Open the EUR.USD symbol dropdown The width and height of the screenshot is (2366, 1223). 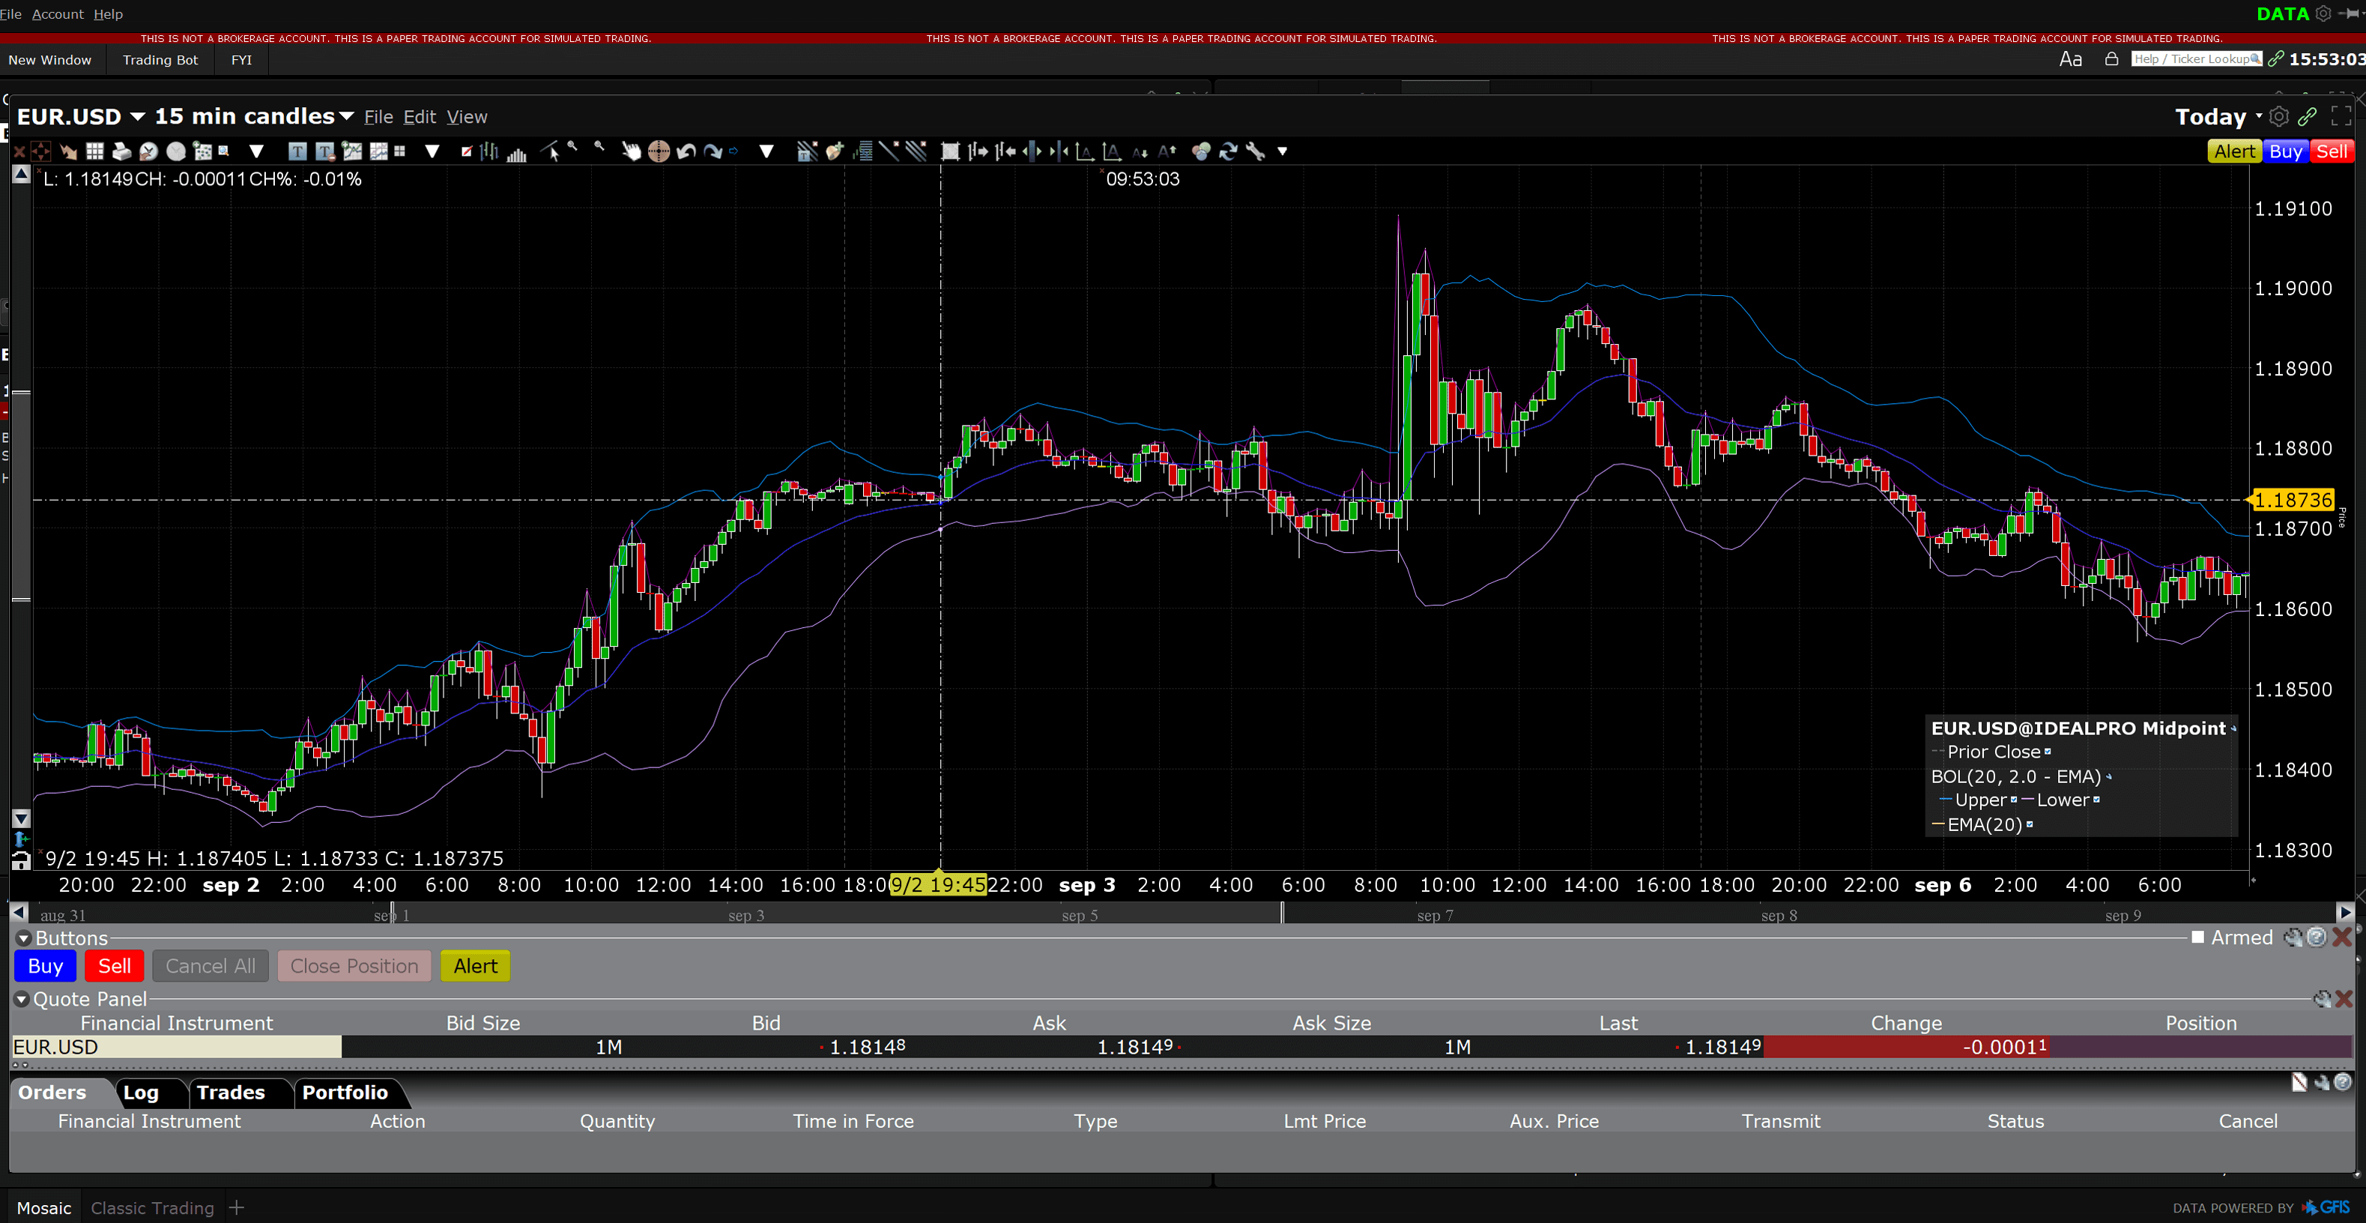coord(139,117)
